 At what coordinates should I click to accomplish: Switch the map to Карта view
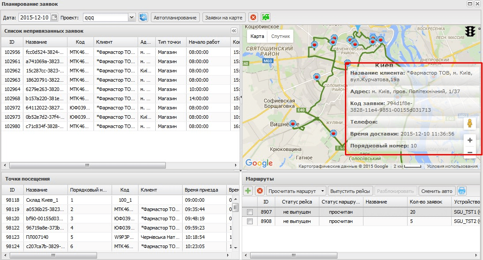click(257, 36)
